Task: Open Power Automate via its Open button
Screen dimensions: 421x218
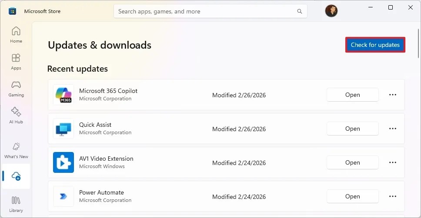Action: click(x=353, y=196)
